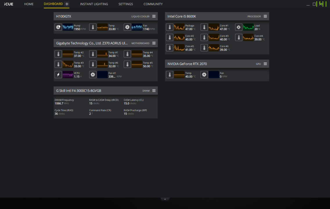Click the motherboard Temp #4 thermometer icon
The width and height of the screenshot is (330, 209).
point(127,54)
